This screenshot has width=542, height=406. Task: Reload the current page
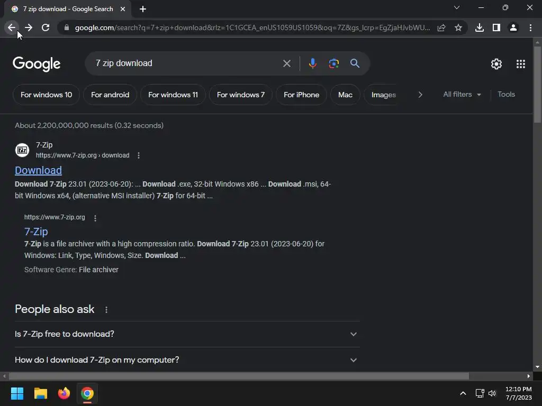pyautogui.click(x=46, y=27)
